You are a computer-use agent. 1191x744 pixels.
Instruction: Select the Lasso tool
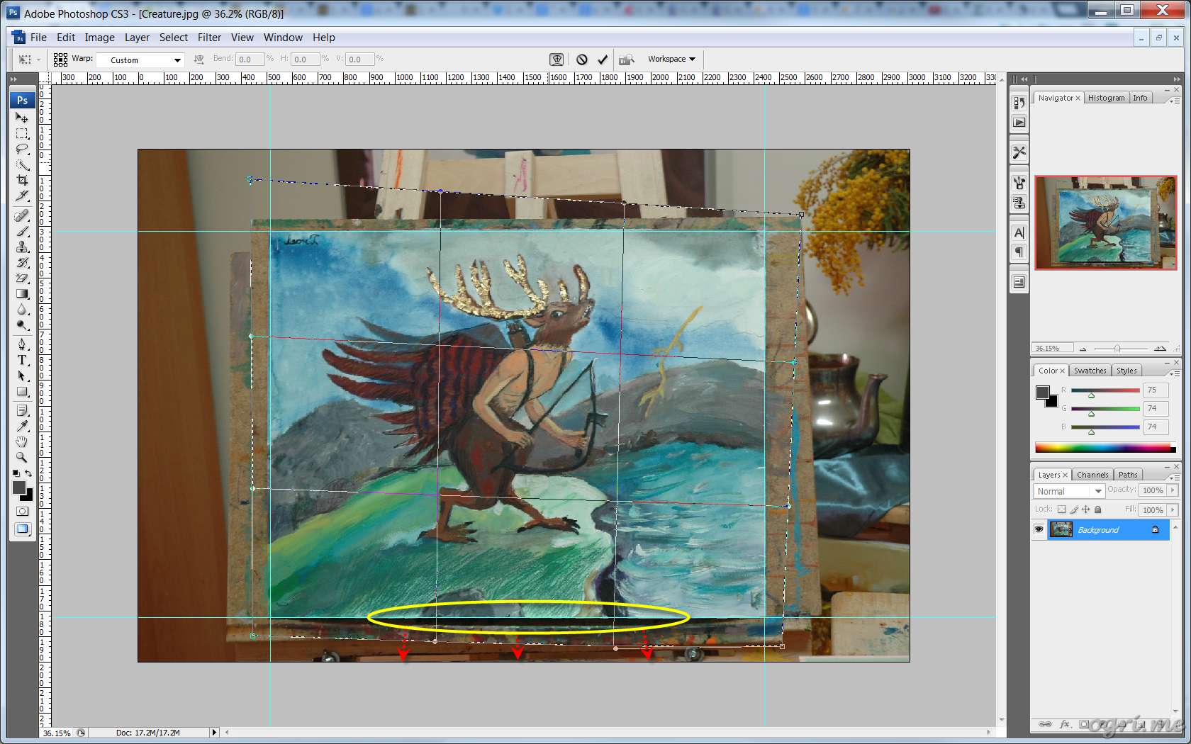pos(22,149)
